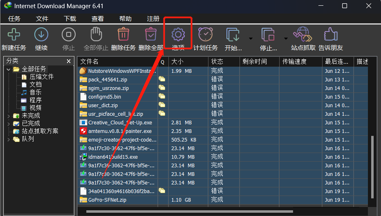Select the pack_445641.zip row
This screenshot has width=381, height=216.
click(x=222, y=79)
